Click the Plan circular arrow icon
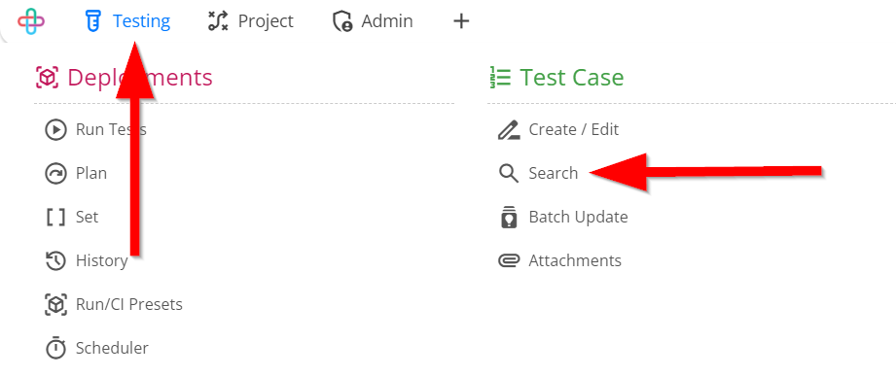 tap(55, 174)
